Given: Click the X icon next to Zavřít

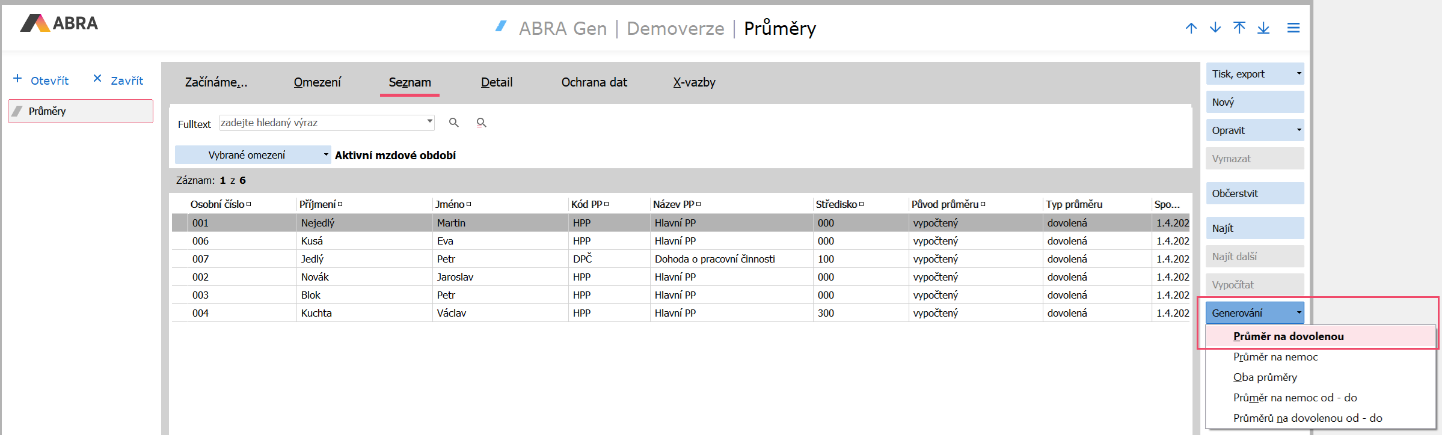Looking at the screenshot, I should coord(97,79).
